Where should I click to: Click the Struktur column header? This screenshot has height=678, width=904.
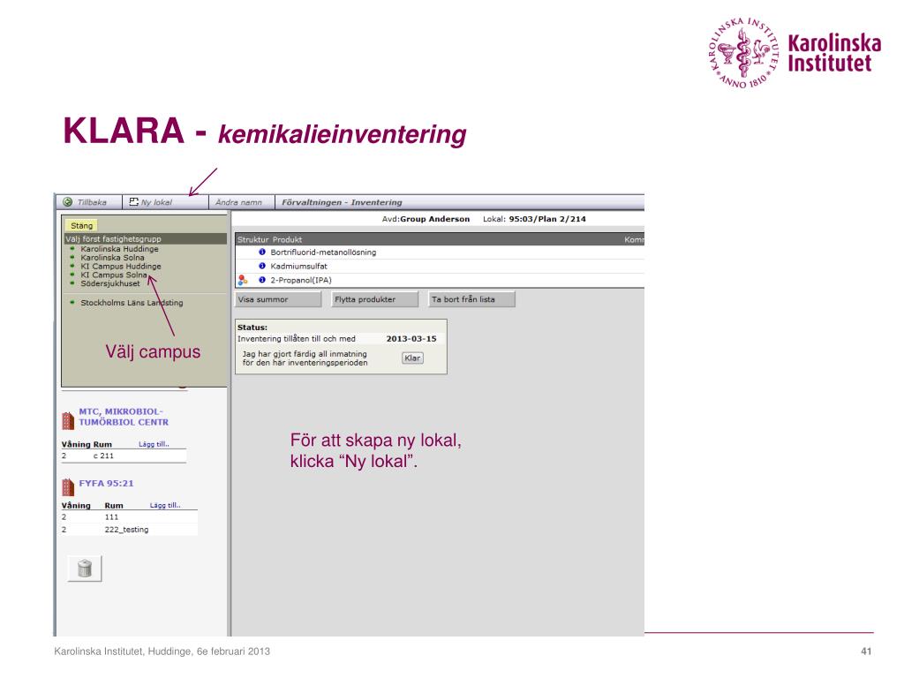click(x=253, y=239)
